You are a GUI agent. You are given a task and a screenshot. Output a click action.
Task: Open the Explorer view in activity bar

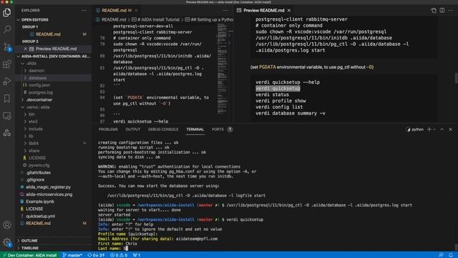(6, 13)
